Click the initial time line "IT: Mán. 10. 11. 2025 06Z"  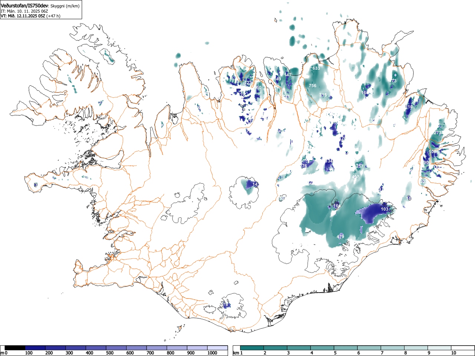coord(24,11)
